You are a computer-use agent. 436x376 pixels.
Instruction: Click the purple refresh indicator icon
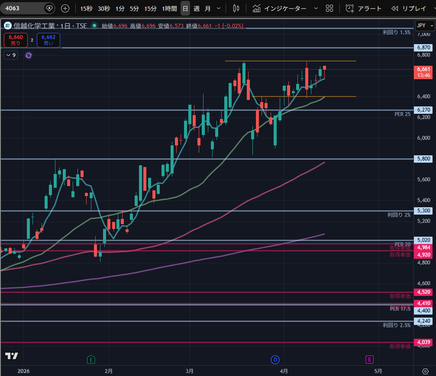coord(29,55)
